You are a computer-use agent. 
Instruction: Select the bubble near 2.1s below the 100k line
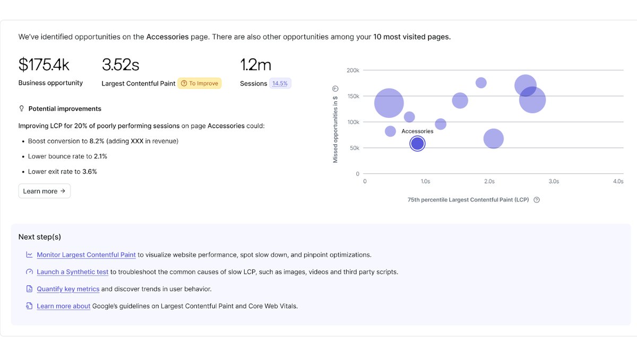pos(494,139)
